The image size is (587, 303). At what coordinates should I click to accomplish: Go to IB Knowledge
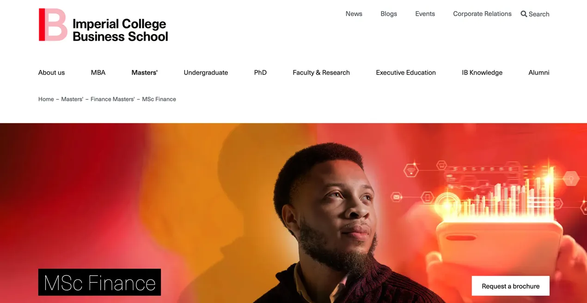tap(482, 72)
